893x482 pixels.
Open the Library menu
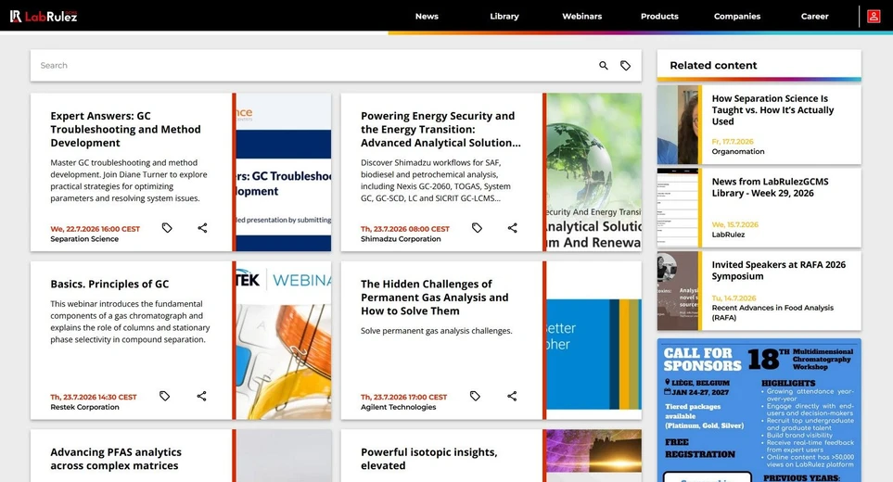point(504,16)
